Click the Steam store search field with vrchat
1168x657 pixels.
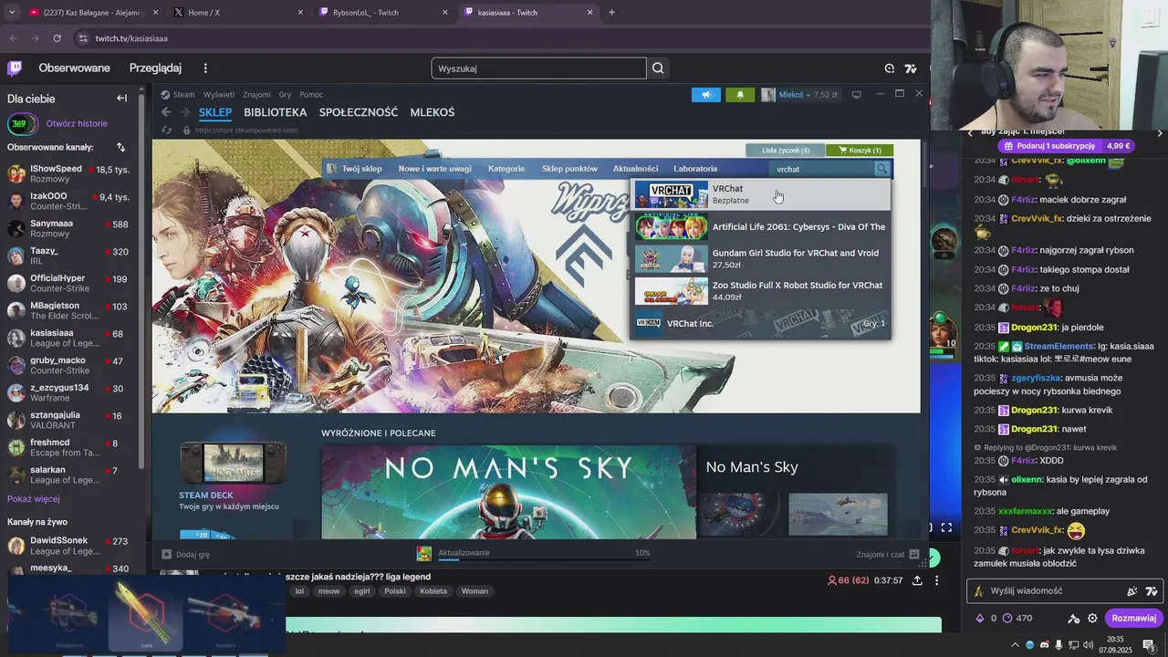[x=823, y=169]
